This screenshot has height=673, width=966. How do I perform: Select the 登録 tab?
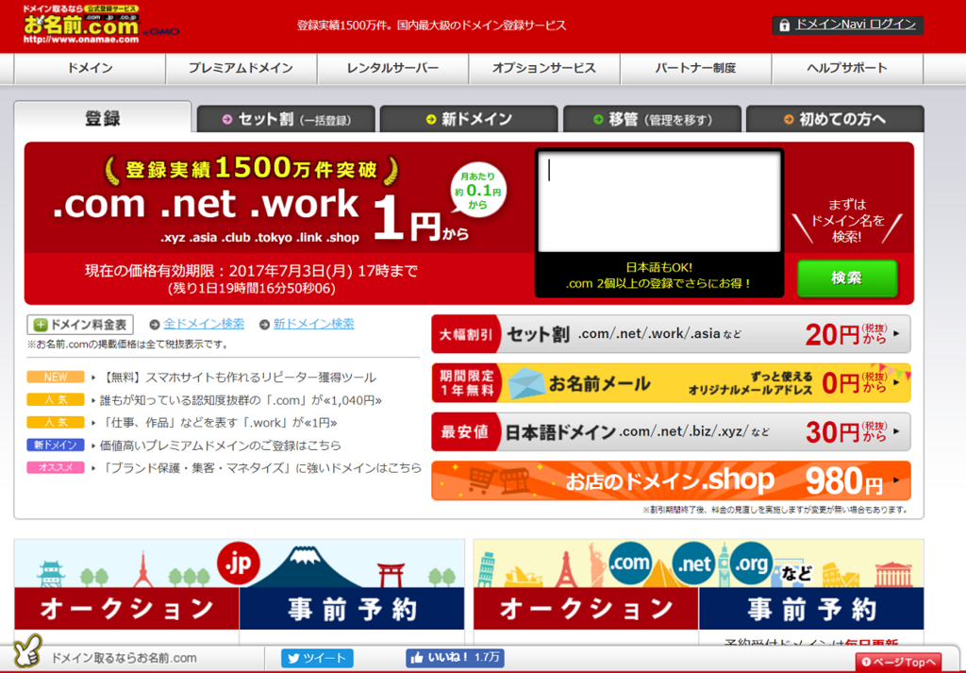[x=103, y=117]
